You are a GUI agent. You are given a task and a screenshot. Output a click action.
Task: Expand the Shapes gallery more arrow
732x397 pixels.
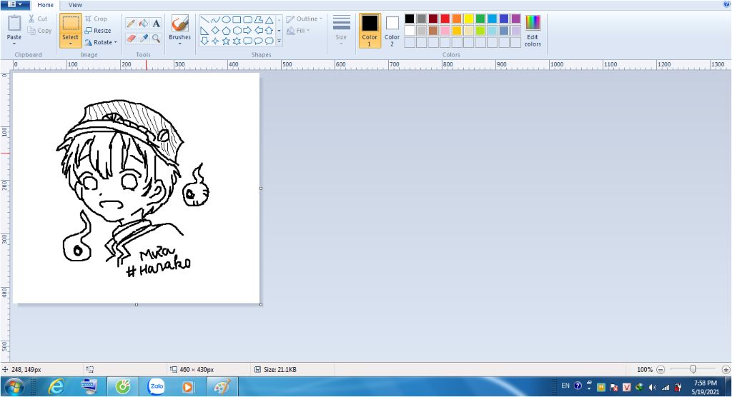click(280, 41)
